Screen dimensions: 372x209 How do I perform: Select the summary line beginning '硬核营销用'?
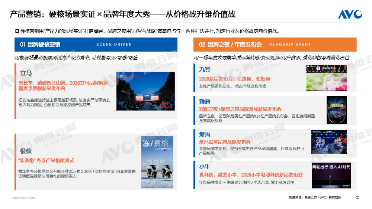click(x=148, y=31)
